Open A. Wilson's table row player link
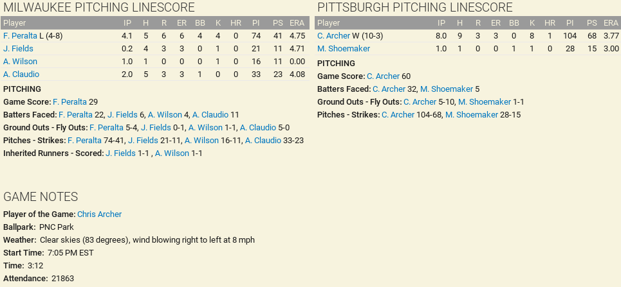 [x=20, y=62]
